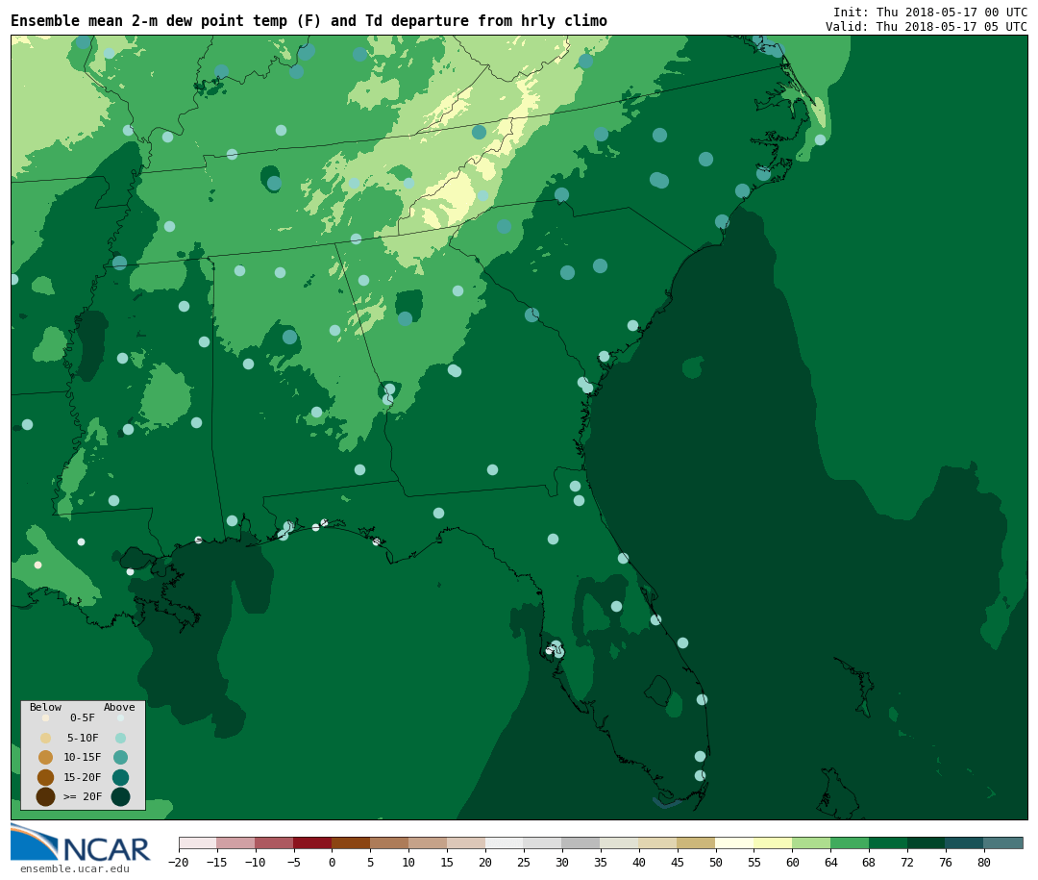The height and width of the screenshot is (880, 1038).
Task: Click the Below 10-15F legend dot
Action: 46,757
